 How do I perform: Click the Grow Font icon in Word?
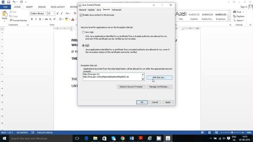coord(58,13)
